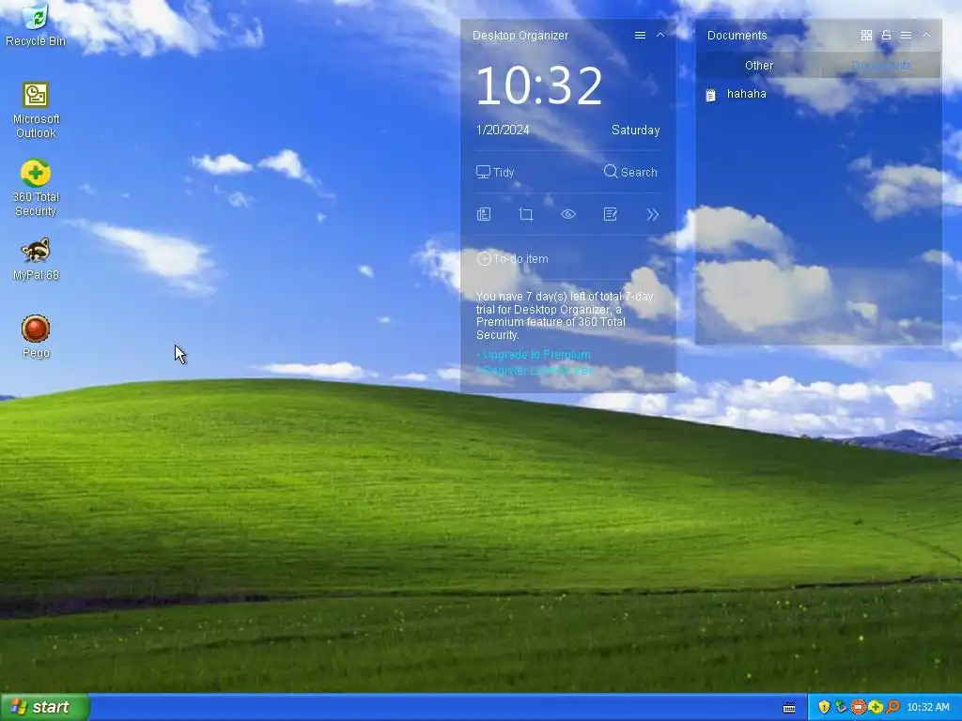Click the 360 Total Security tray icon

(x=876, y=708)
